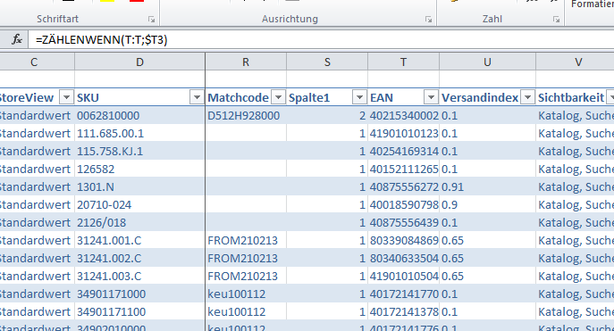
Task: Select EAN cell 40152111265
Action: click(403, 170)
